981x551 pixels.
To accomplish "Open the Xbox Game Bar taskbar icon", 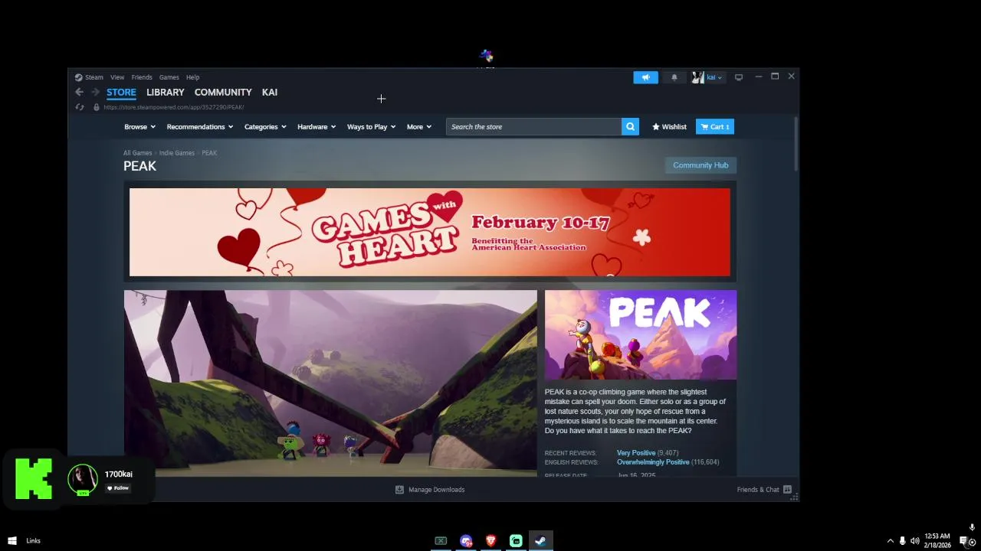I will click(441, 541).
